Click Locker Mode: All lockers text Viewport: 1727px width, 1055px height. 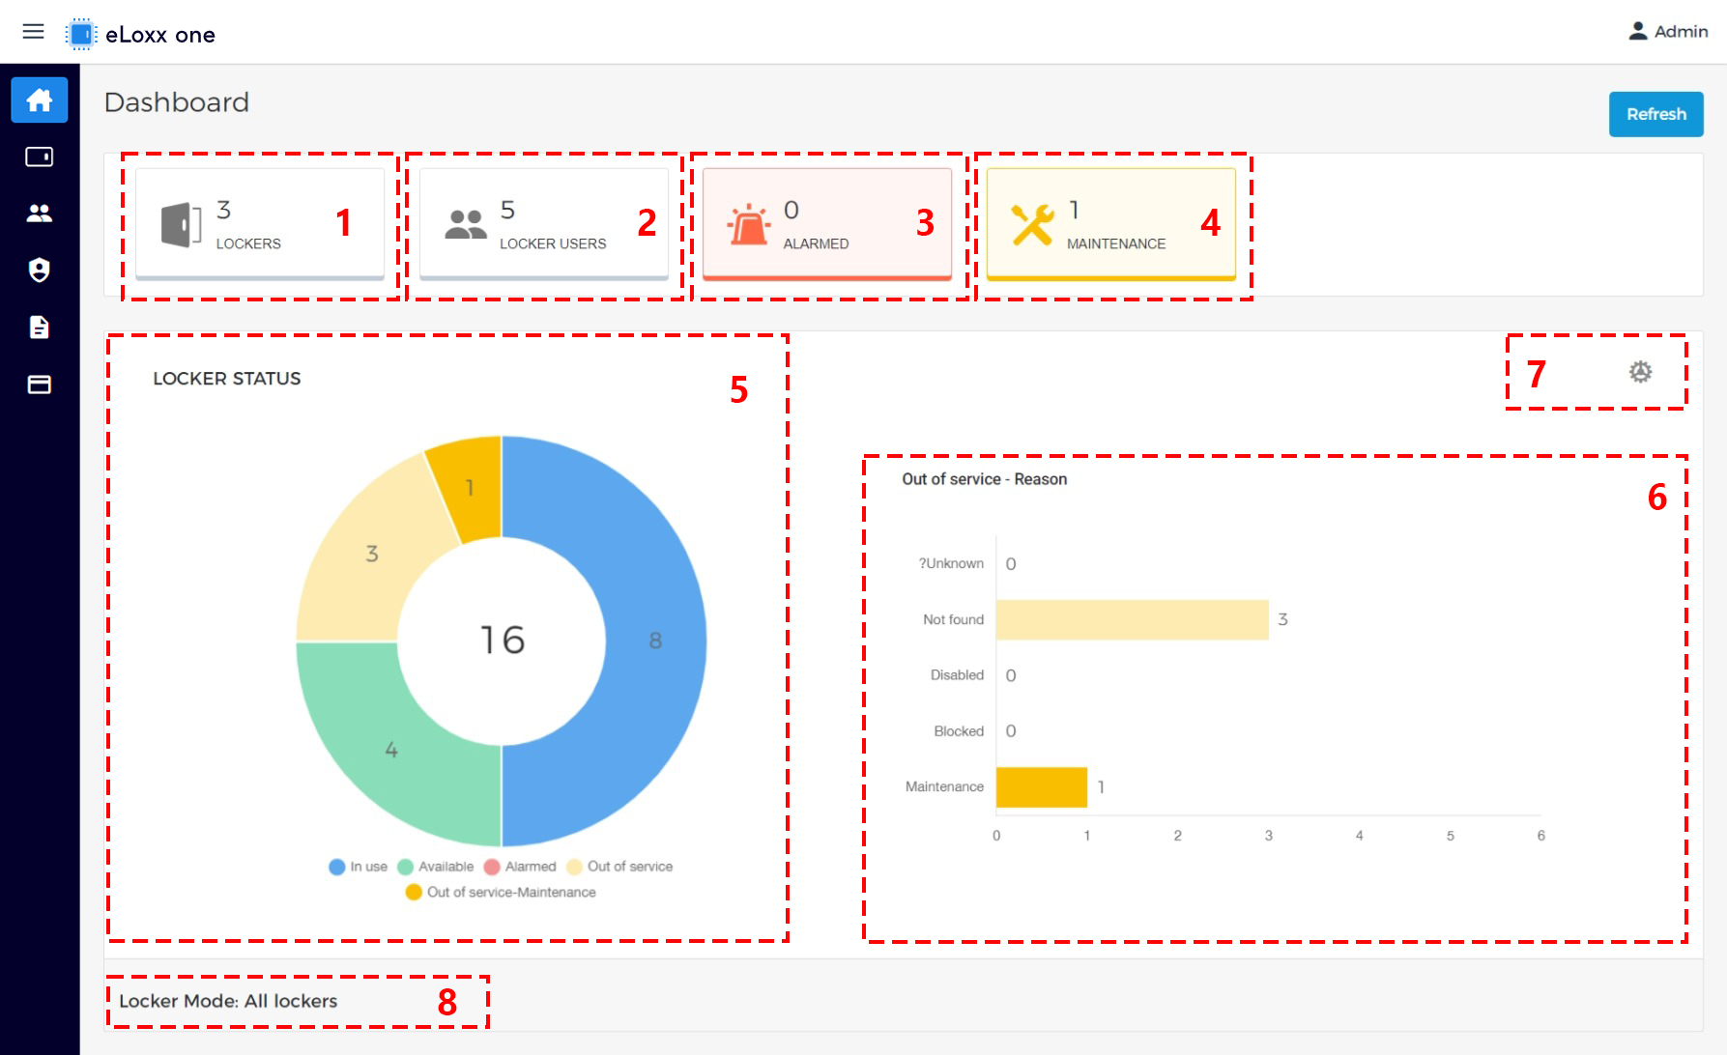click(x=228, y=1001)
